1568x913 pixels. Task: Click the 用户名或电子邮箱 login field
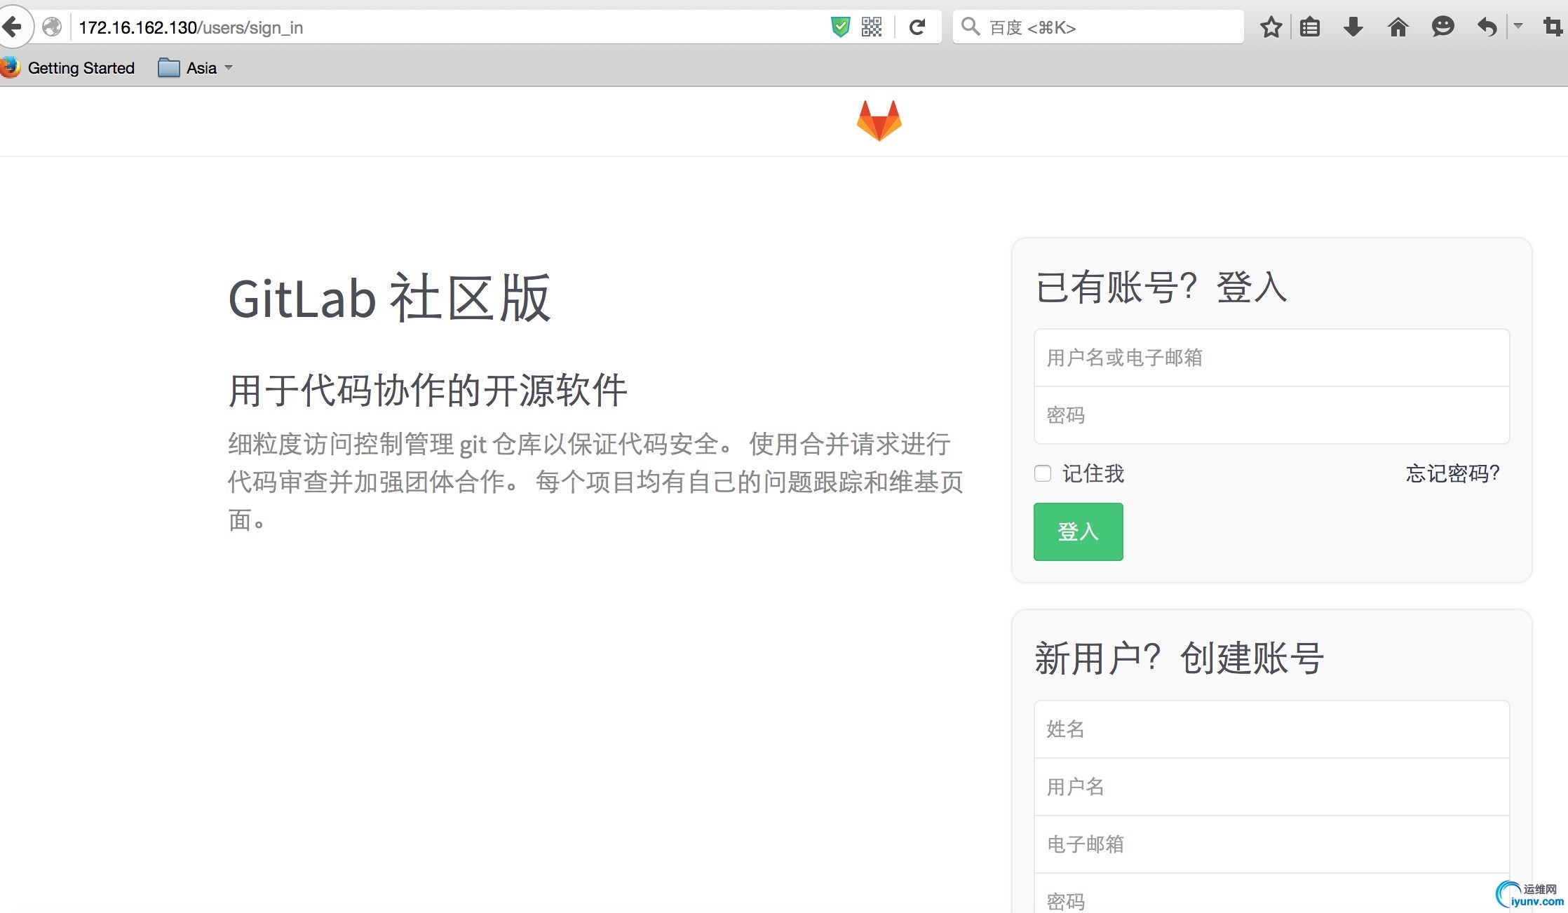(1271, 358)
